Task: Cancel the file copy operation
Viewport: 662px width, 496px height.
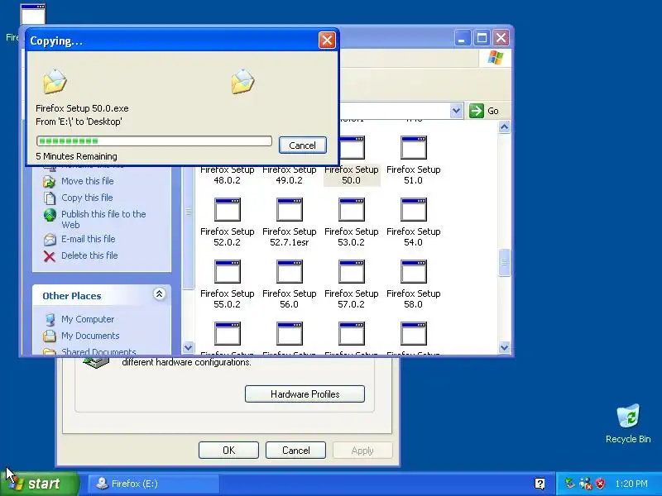Action: click(302, 145)
